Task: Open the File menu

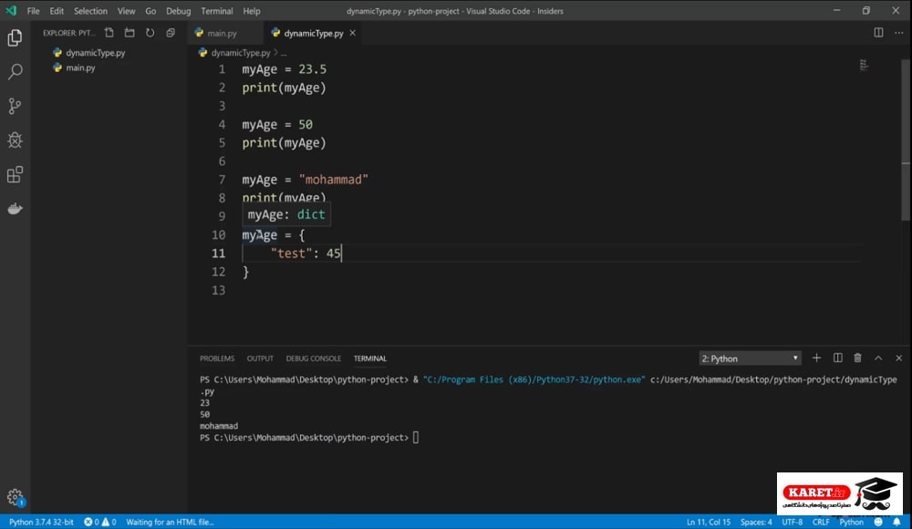Action: tap(33, 11)
